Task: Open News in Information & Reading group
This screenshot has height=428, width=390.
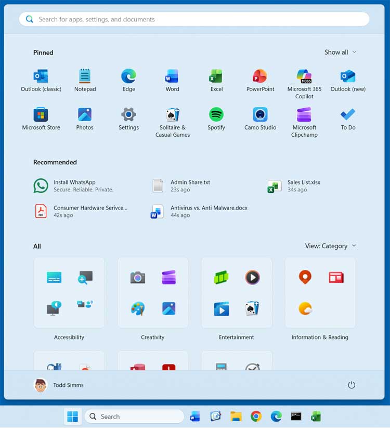Action: 336,278
